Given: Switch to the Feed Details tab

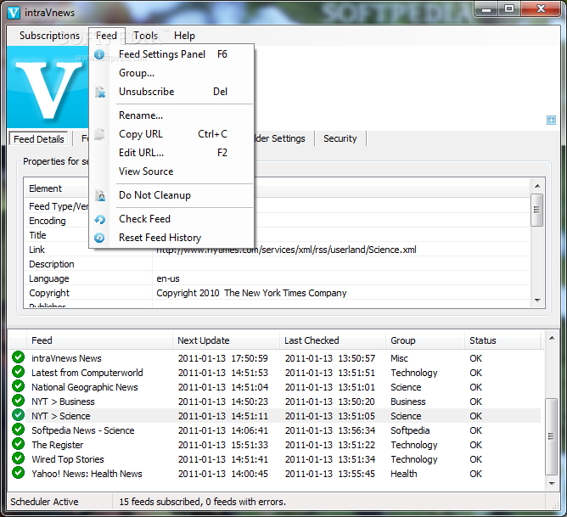Looking at the screenshot, I should click(39, 139).
